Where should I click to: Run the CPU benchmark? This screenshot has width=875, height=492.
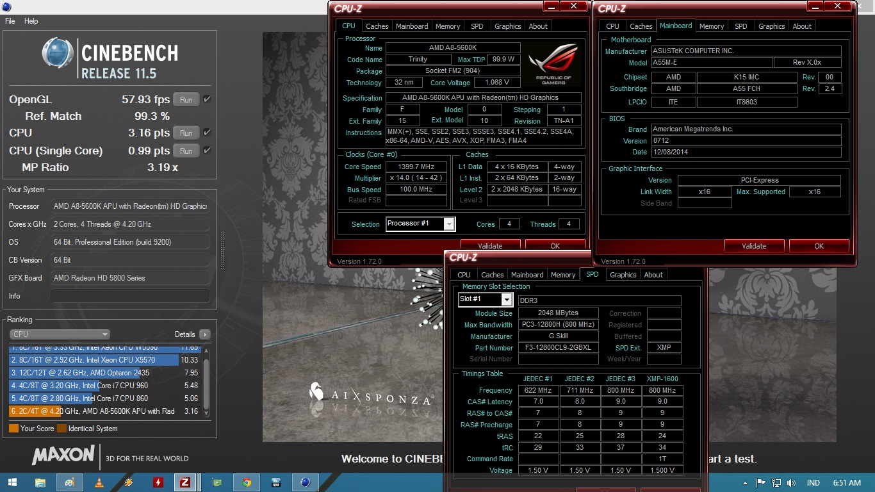[x=186, y=133]
